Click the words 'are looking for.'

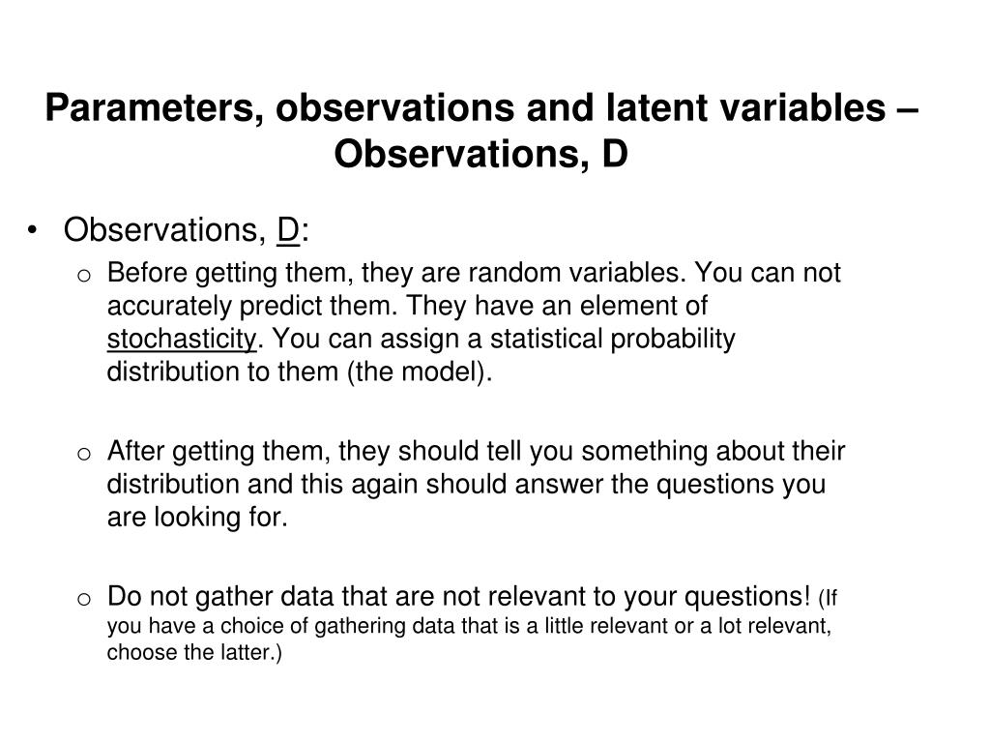197,518
